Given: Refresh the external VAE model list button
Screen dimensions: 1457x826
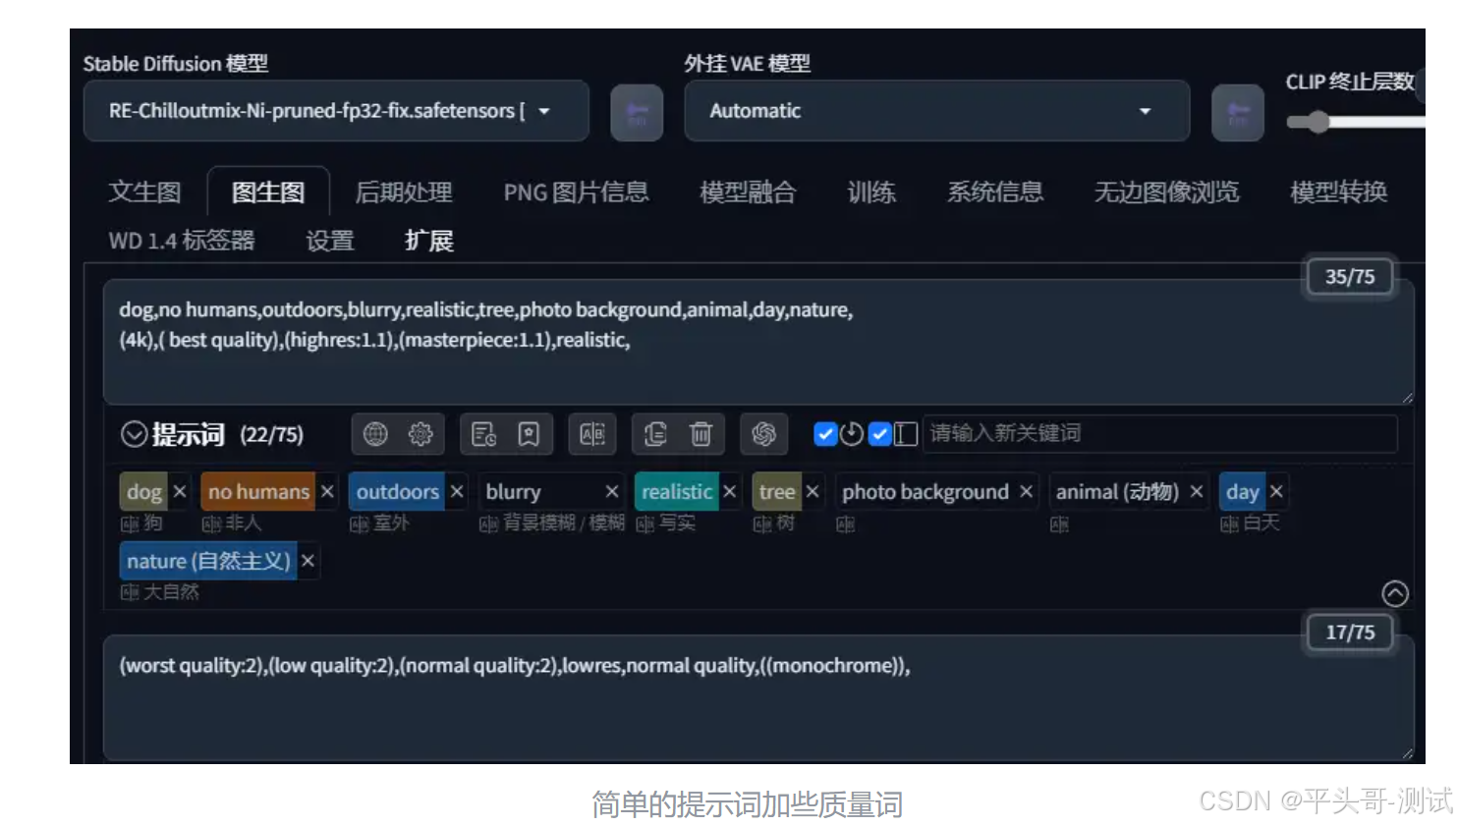Looking at the screenshot, I should 1238,113.
